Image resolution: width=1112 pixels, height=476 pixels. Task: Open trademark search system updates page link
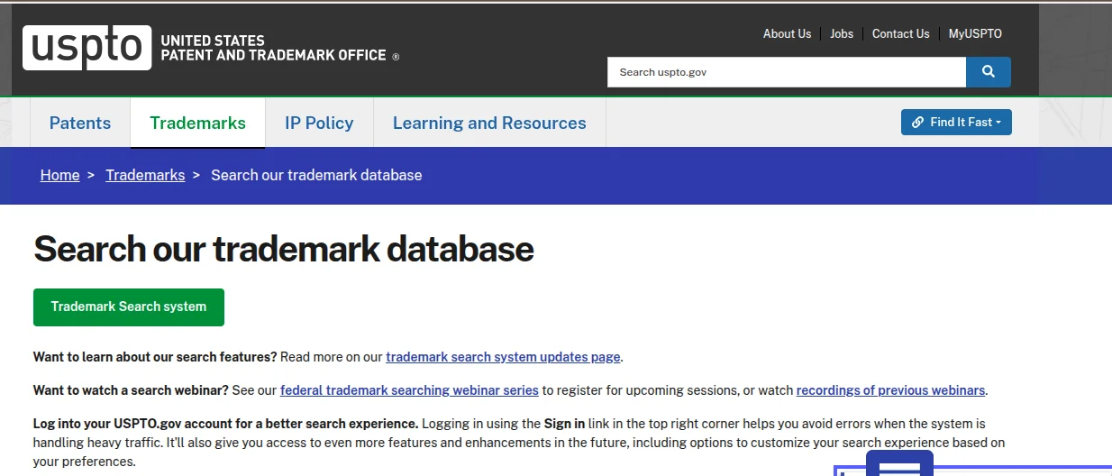coord(503,357)
